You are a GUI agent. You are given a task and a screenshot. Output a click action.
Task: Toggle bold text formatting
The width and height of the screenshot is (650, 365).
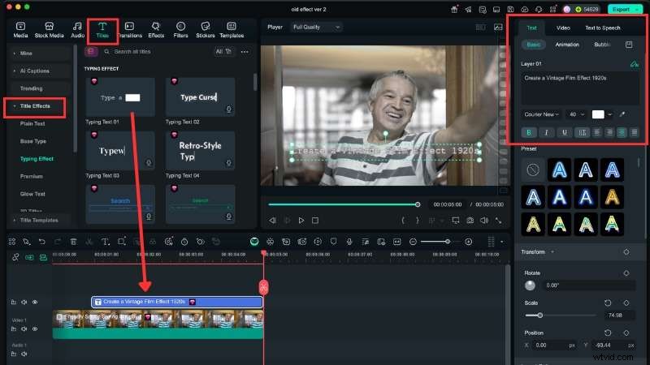pyautogui.click(x=530, y=132)
